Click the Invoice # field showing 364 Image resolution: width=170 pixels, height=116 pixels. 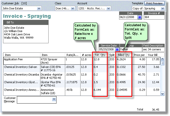(154, 17)
